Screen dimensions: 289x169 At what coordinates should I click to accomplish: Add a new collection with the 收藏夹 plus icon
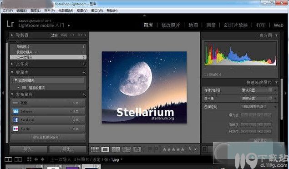click(x=84, y=72)
